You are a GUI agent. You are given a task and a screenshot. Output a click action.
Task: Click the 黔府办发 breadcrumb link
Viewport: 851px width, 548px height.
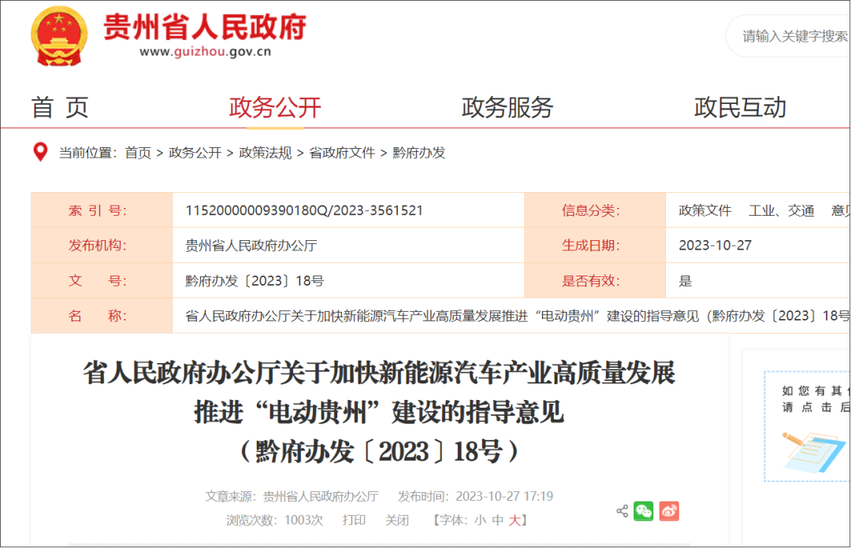419,153
